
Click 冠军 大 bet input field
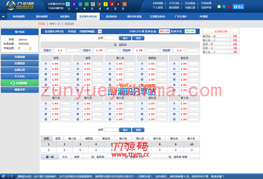(65, 64)
